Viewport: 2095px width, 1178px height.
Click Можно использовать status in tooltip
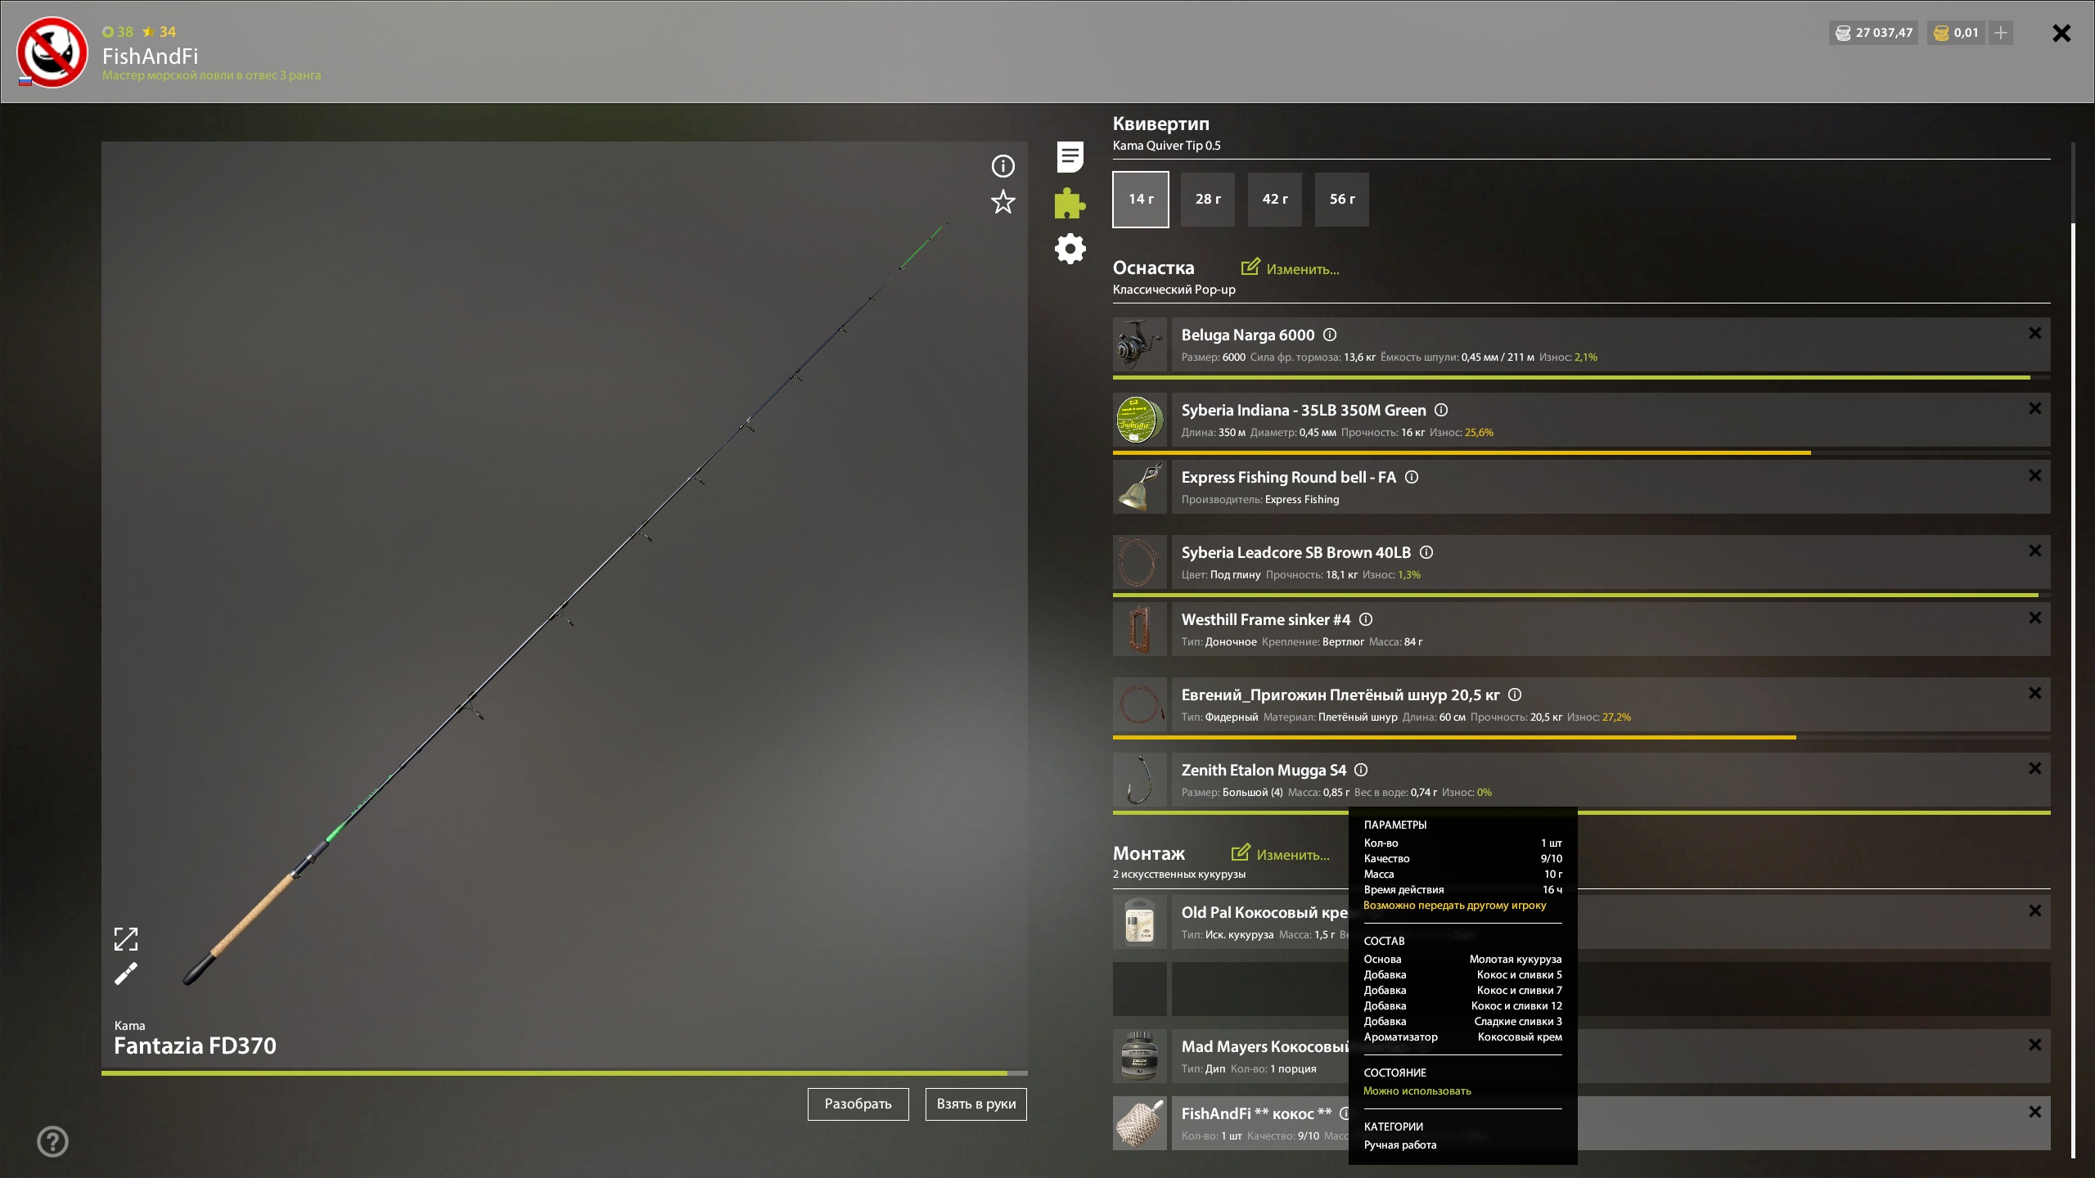pos(1417,1090)
